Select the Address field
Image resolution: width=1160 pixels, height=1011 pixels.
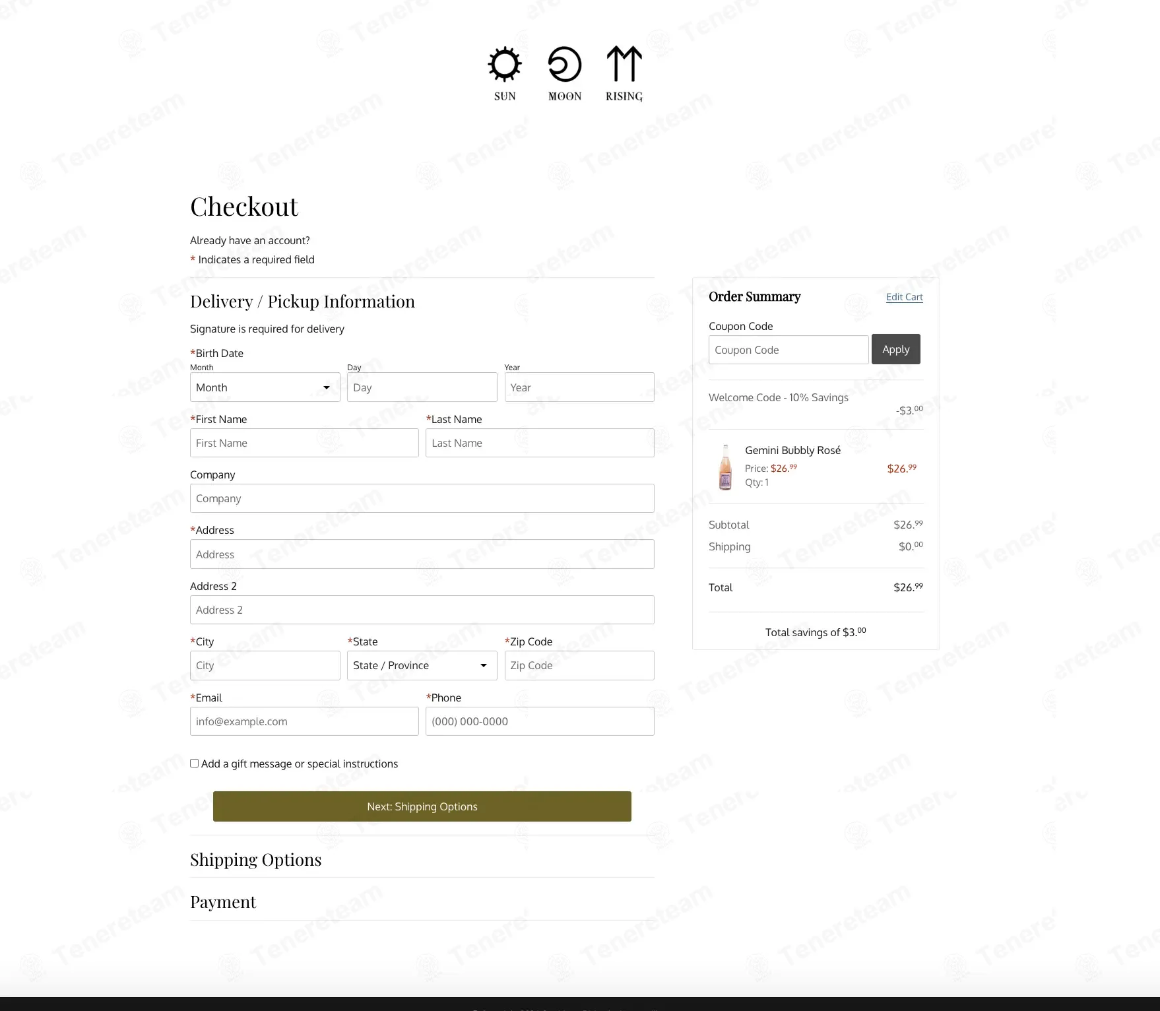422,554
